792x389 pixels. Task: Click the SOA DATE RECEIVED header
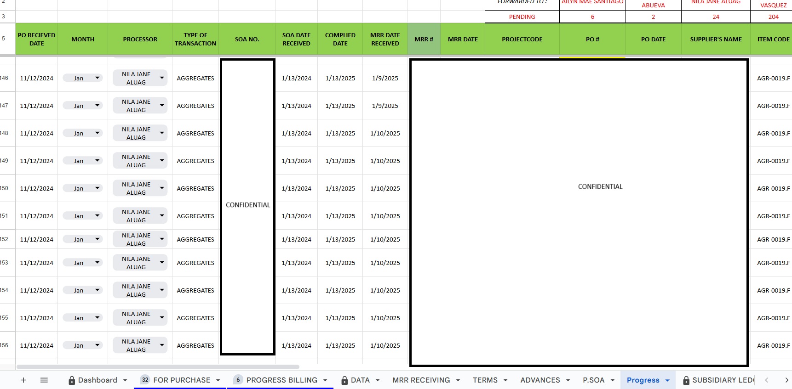pos(297,39)
